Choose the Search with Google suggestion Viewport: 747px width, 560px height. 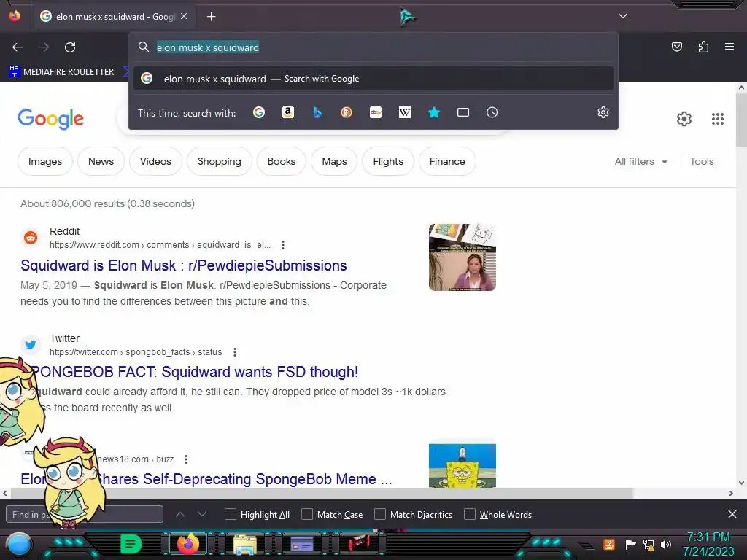coord(373,79)
